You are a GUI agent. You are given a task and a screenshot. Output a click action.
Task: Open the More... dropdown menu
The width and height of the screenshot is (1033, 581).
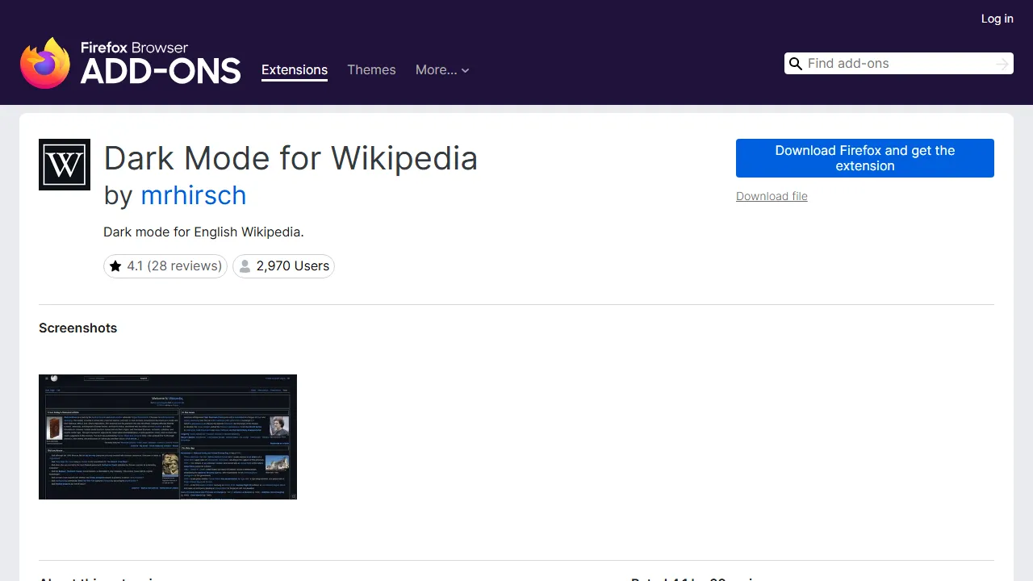coord(436,70)
